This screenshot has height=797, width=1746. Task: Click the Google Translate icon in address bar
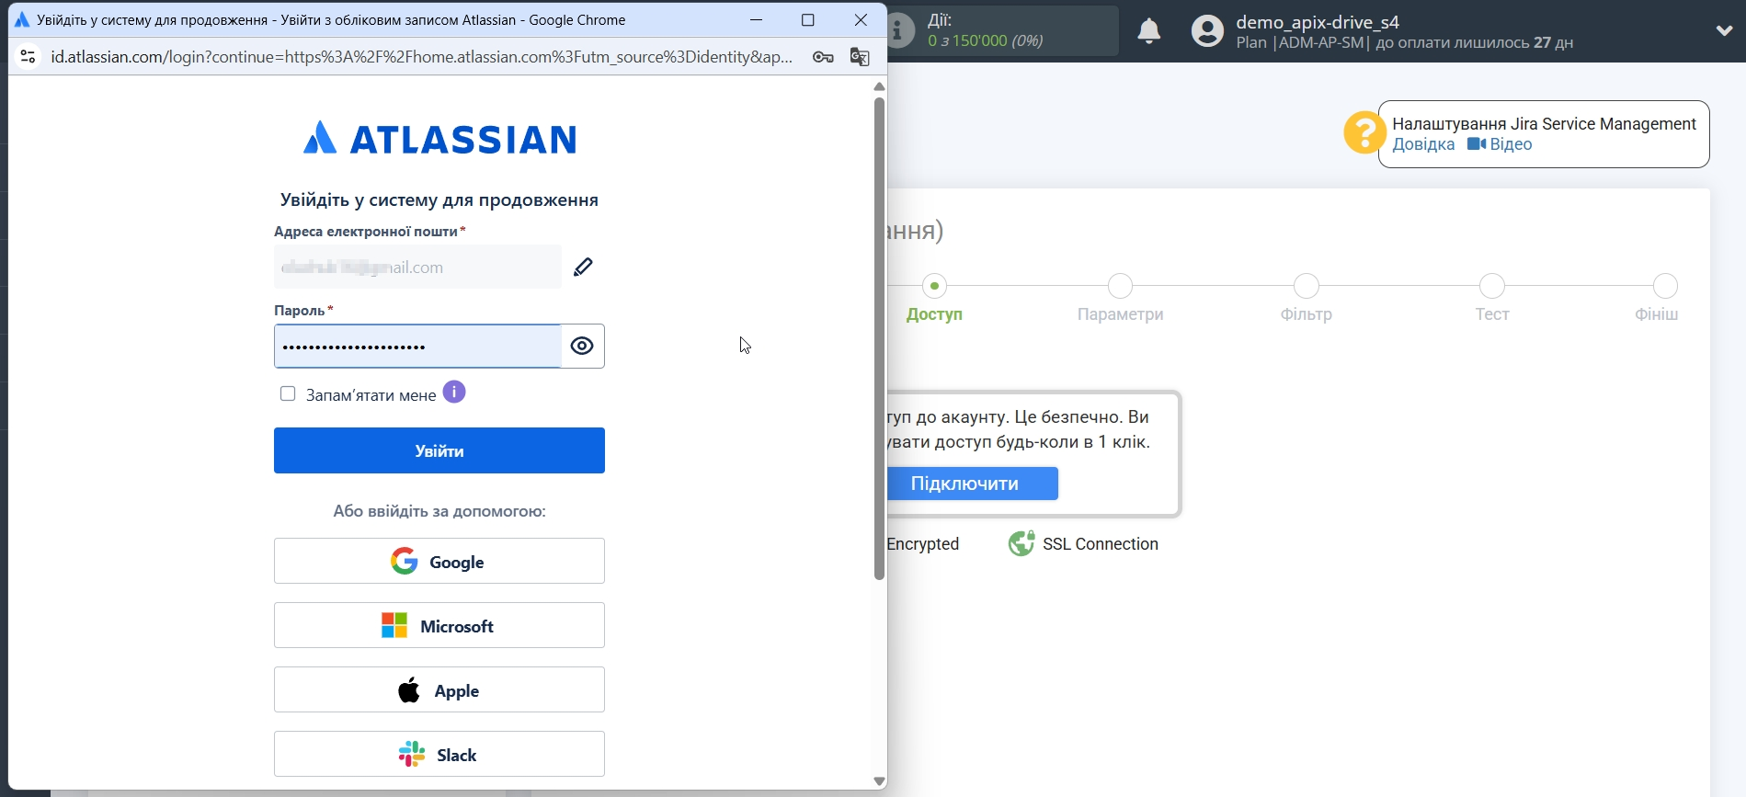tap(860, 57)
